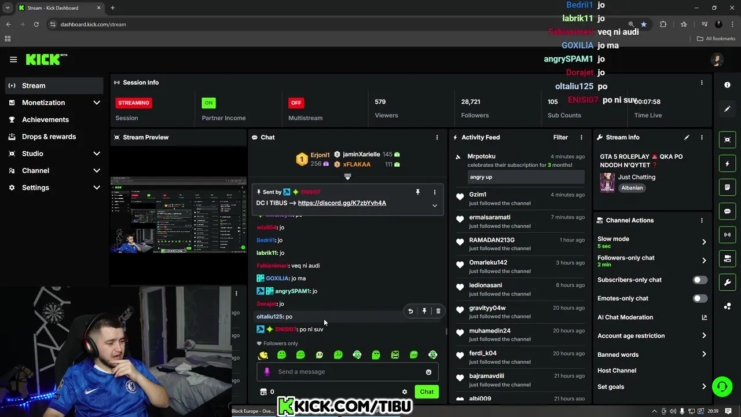Open Chat panel three-dot menu
Image resolution: width=741 pixels, height=417 pixels.
tap(437, 137)
